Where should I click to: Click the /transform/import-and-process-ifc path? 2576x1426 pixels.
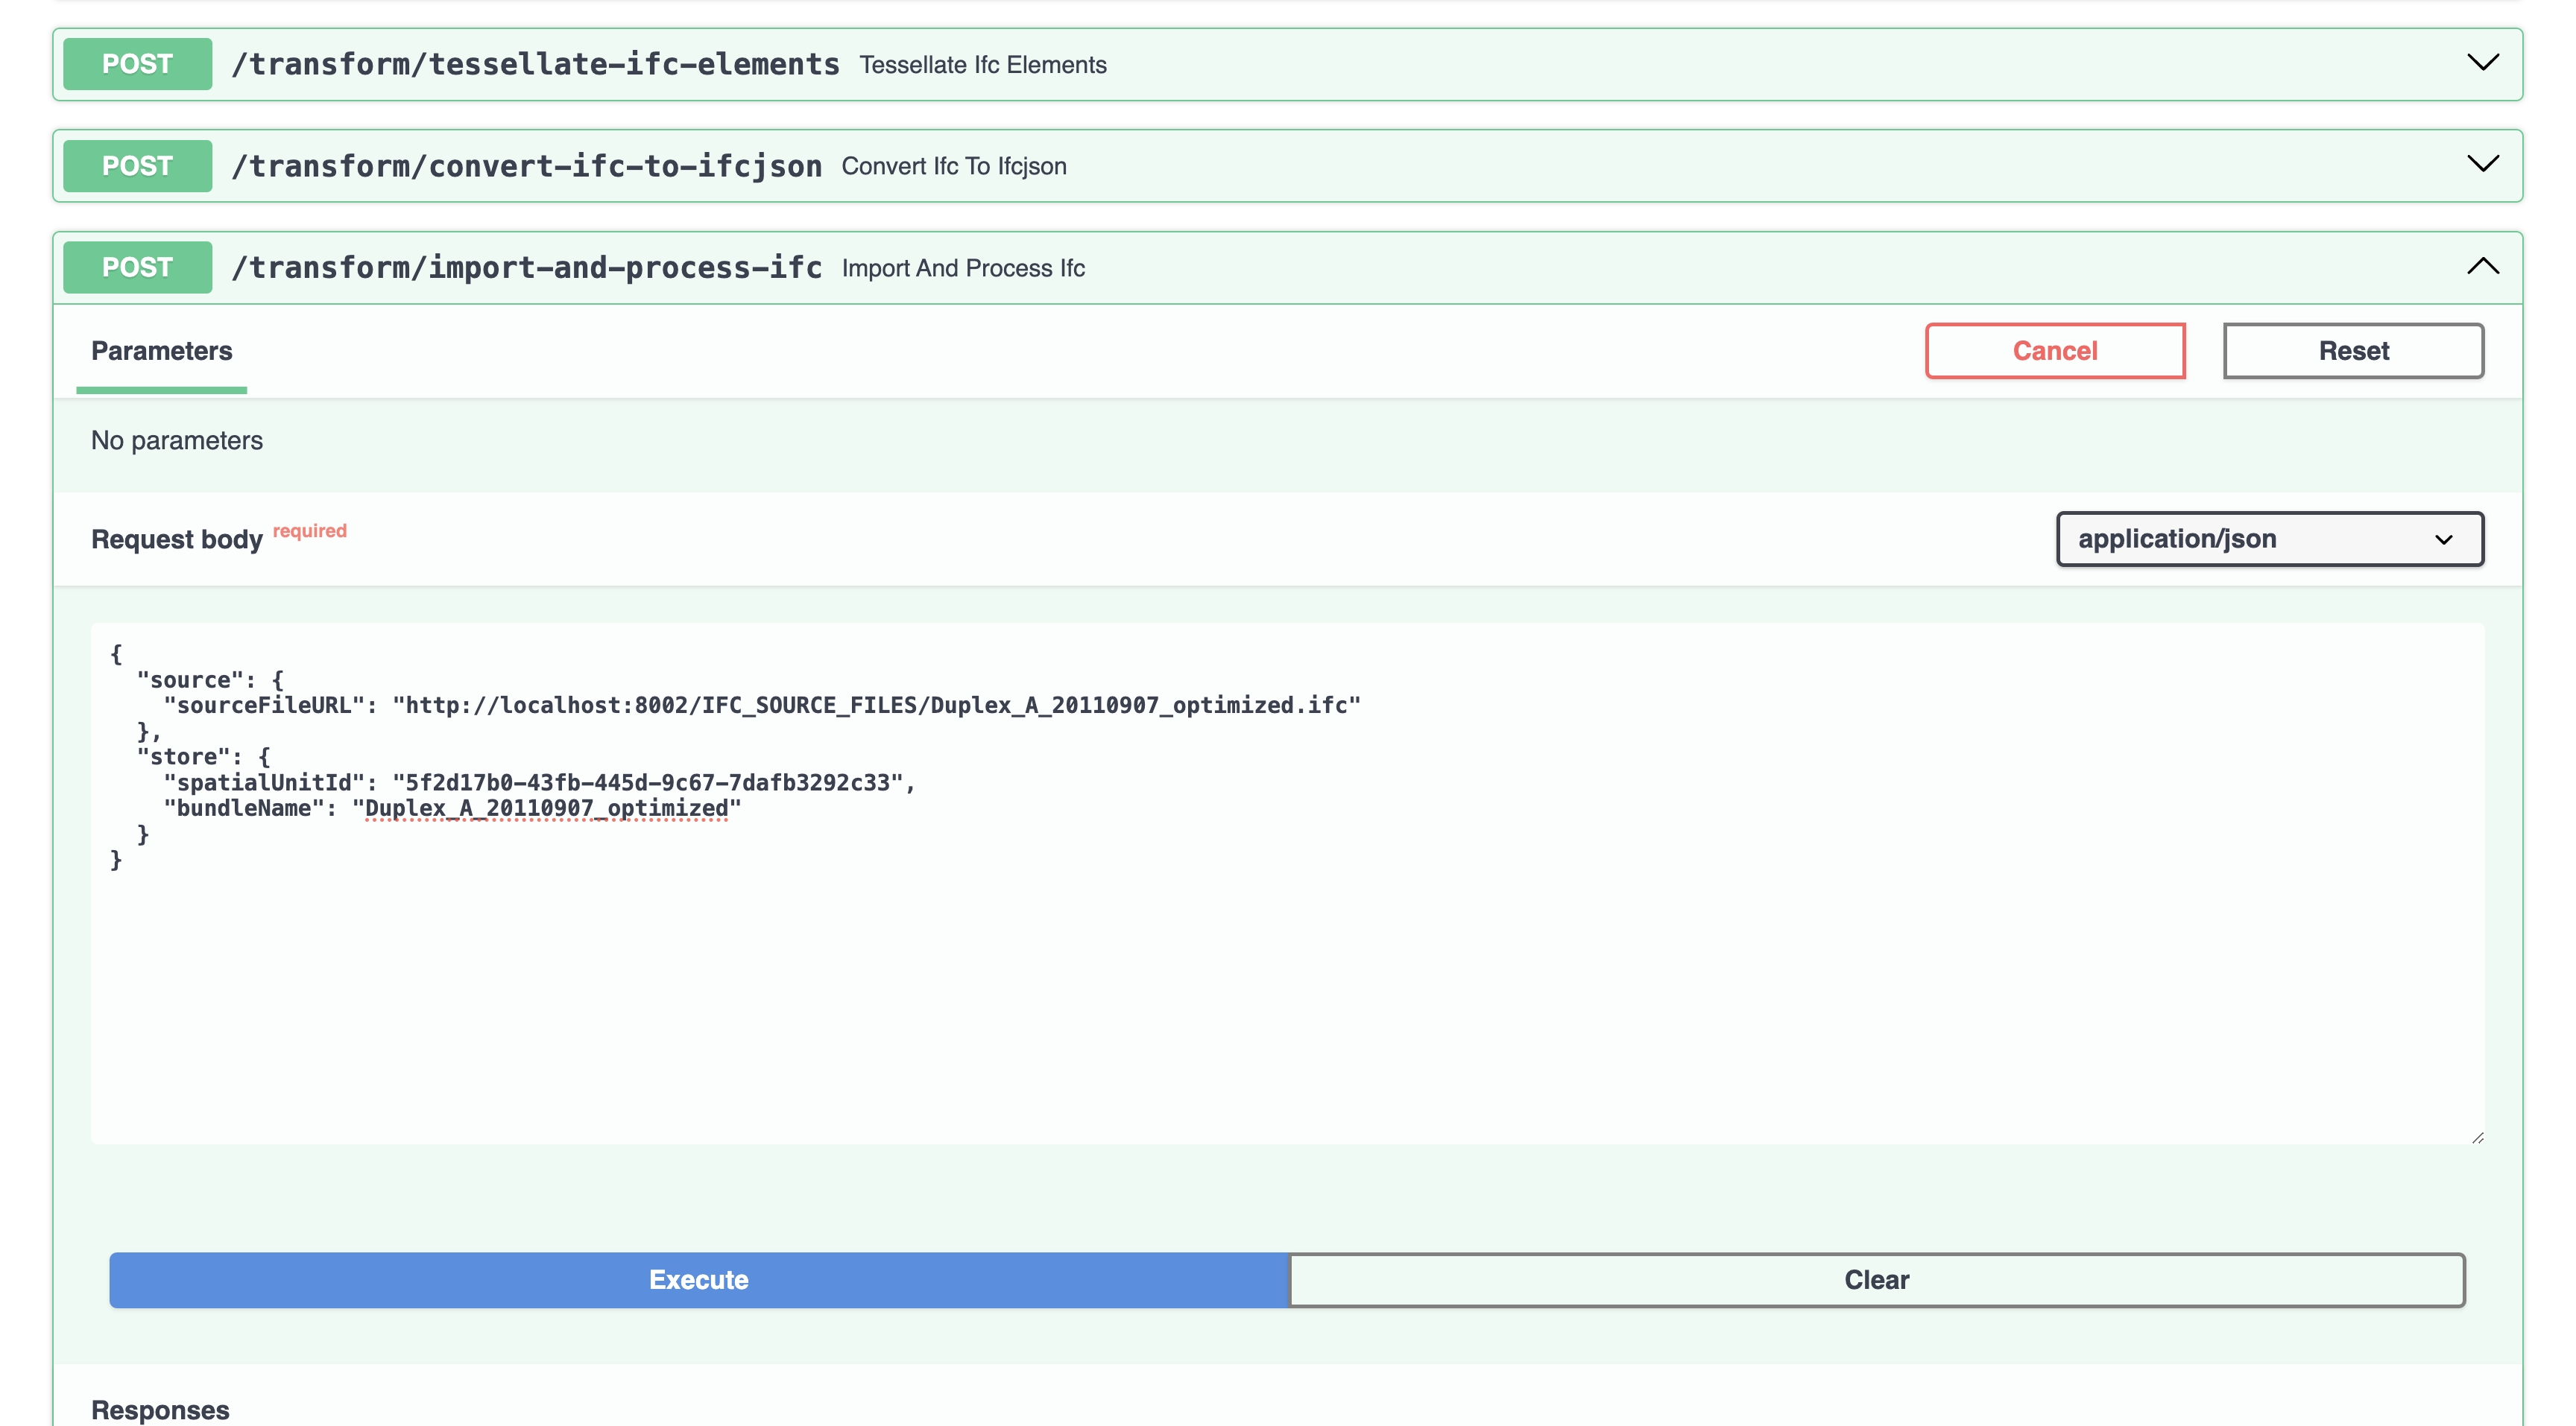click(x=527, y=267)
